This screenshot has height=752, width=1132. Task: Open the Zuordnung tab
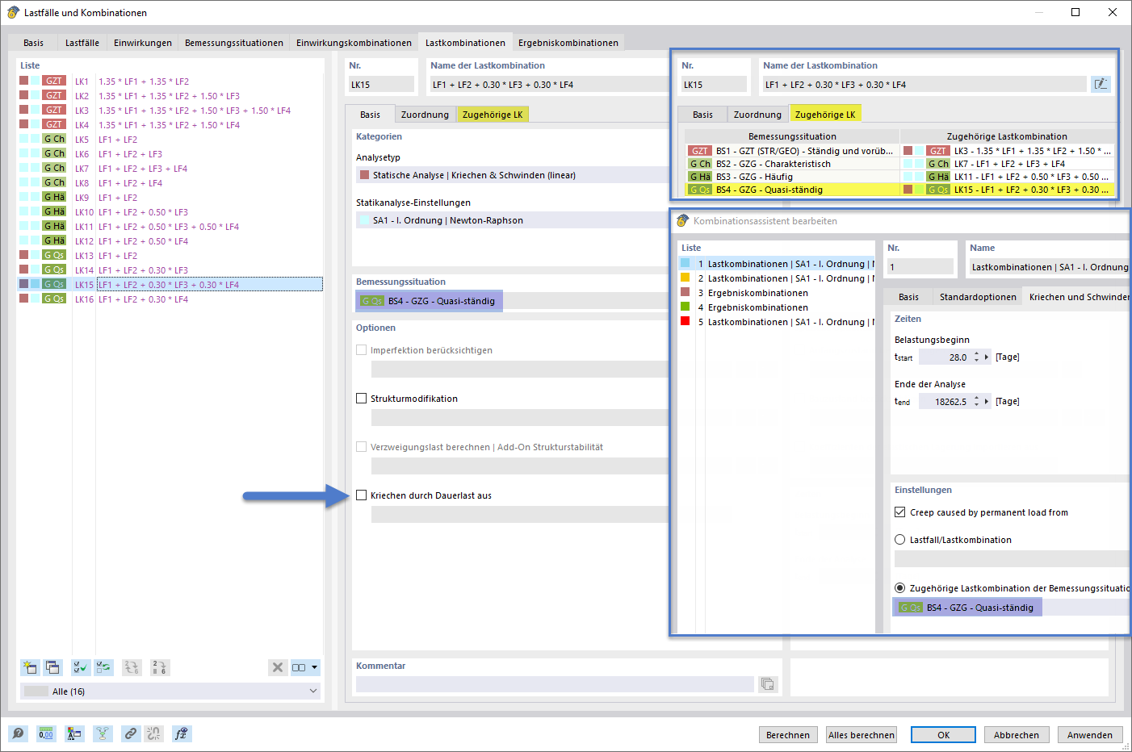click(425, 114)
